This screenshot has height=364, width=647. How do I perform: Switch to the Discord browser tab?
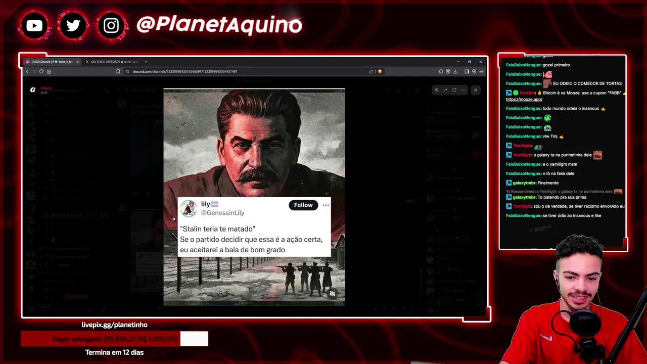[x=52, y=62]
